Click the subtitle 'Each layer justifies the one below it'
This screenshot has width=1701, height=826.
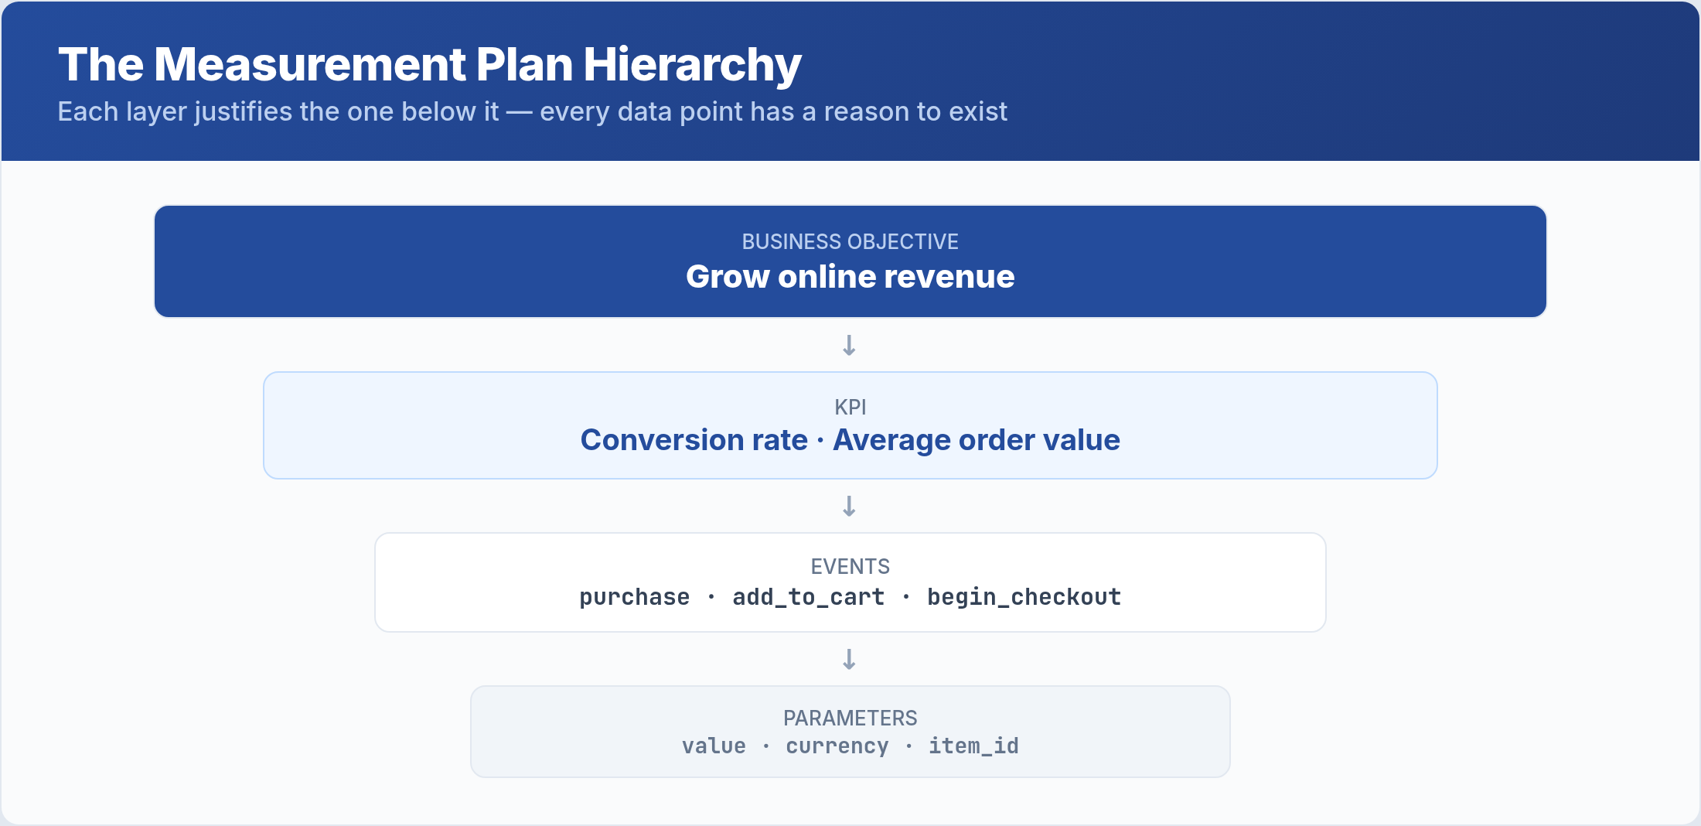point(278,112)
